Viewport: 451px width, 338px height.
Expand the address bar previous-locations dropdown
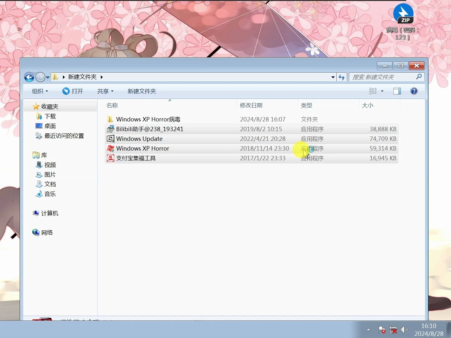pos(333,77)
